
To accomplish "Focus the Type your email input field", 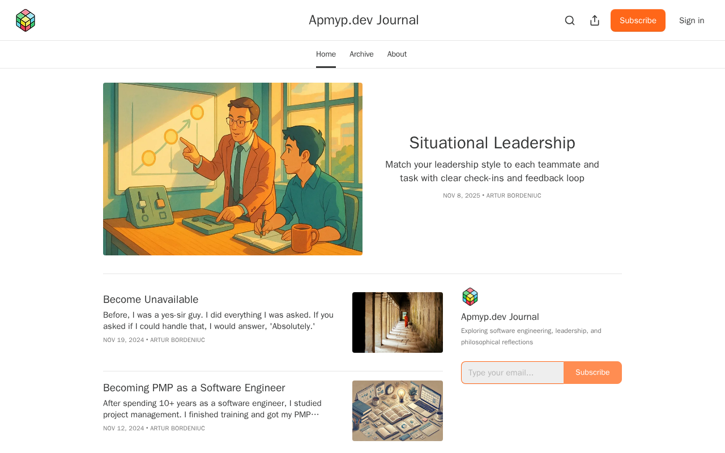I will point(513,373).
